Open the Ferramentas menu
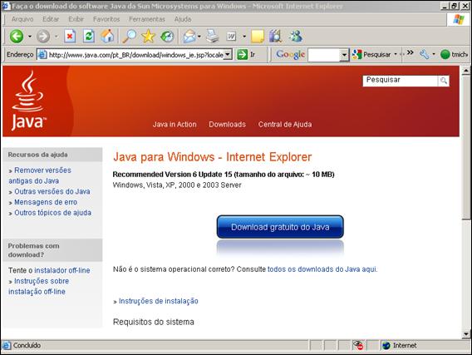This screenshot has height=355, width=472. (147, 19)
